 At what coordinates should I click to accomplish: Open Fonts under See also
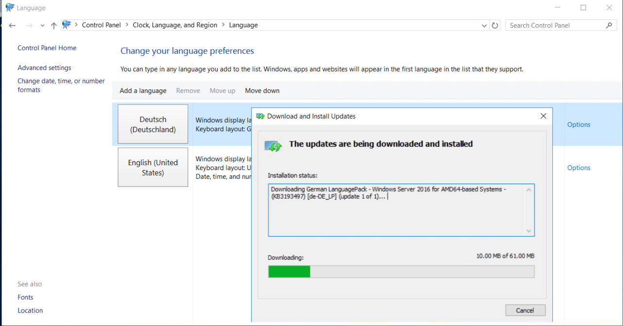(x=25, y=297)
